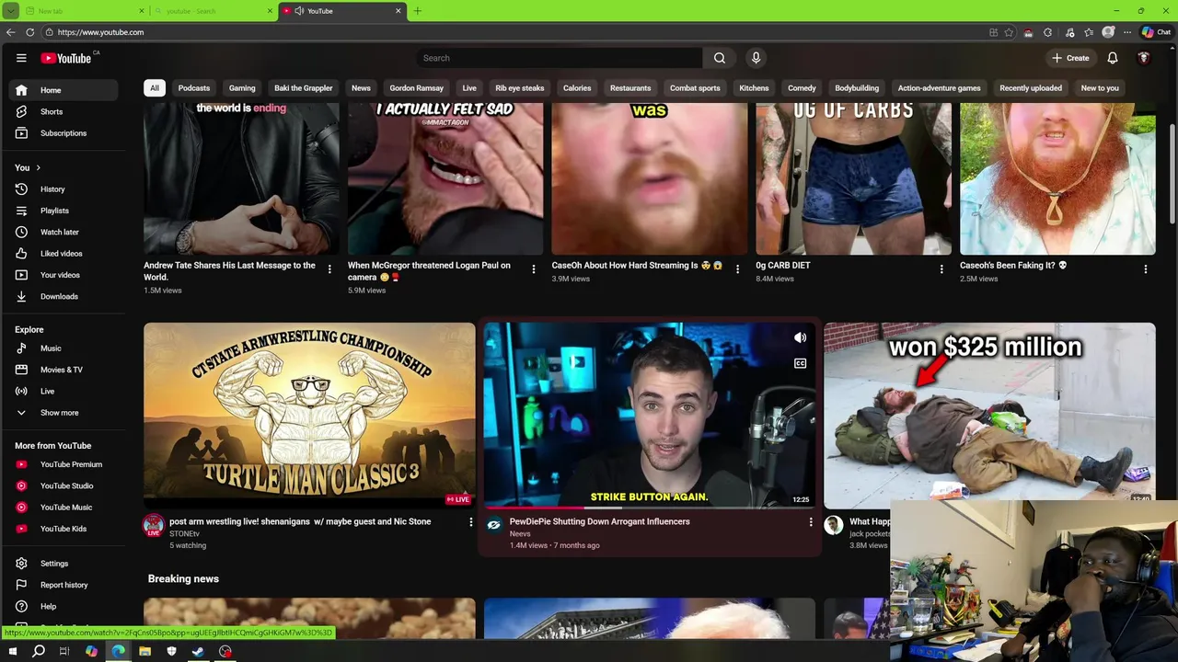Mute the PewDiePie preview video

pos(800,337)
